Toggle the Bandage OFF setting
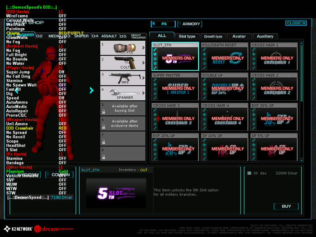316x237 pixels. coord(62,163)
